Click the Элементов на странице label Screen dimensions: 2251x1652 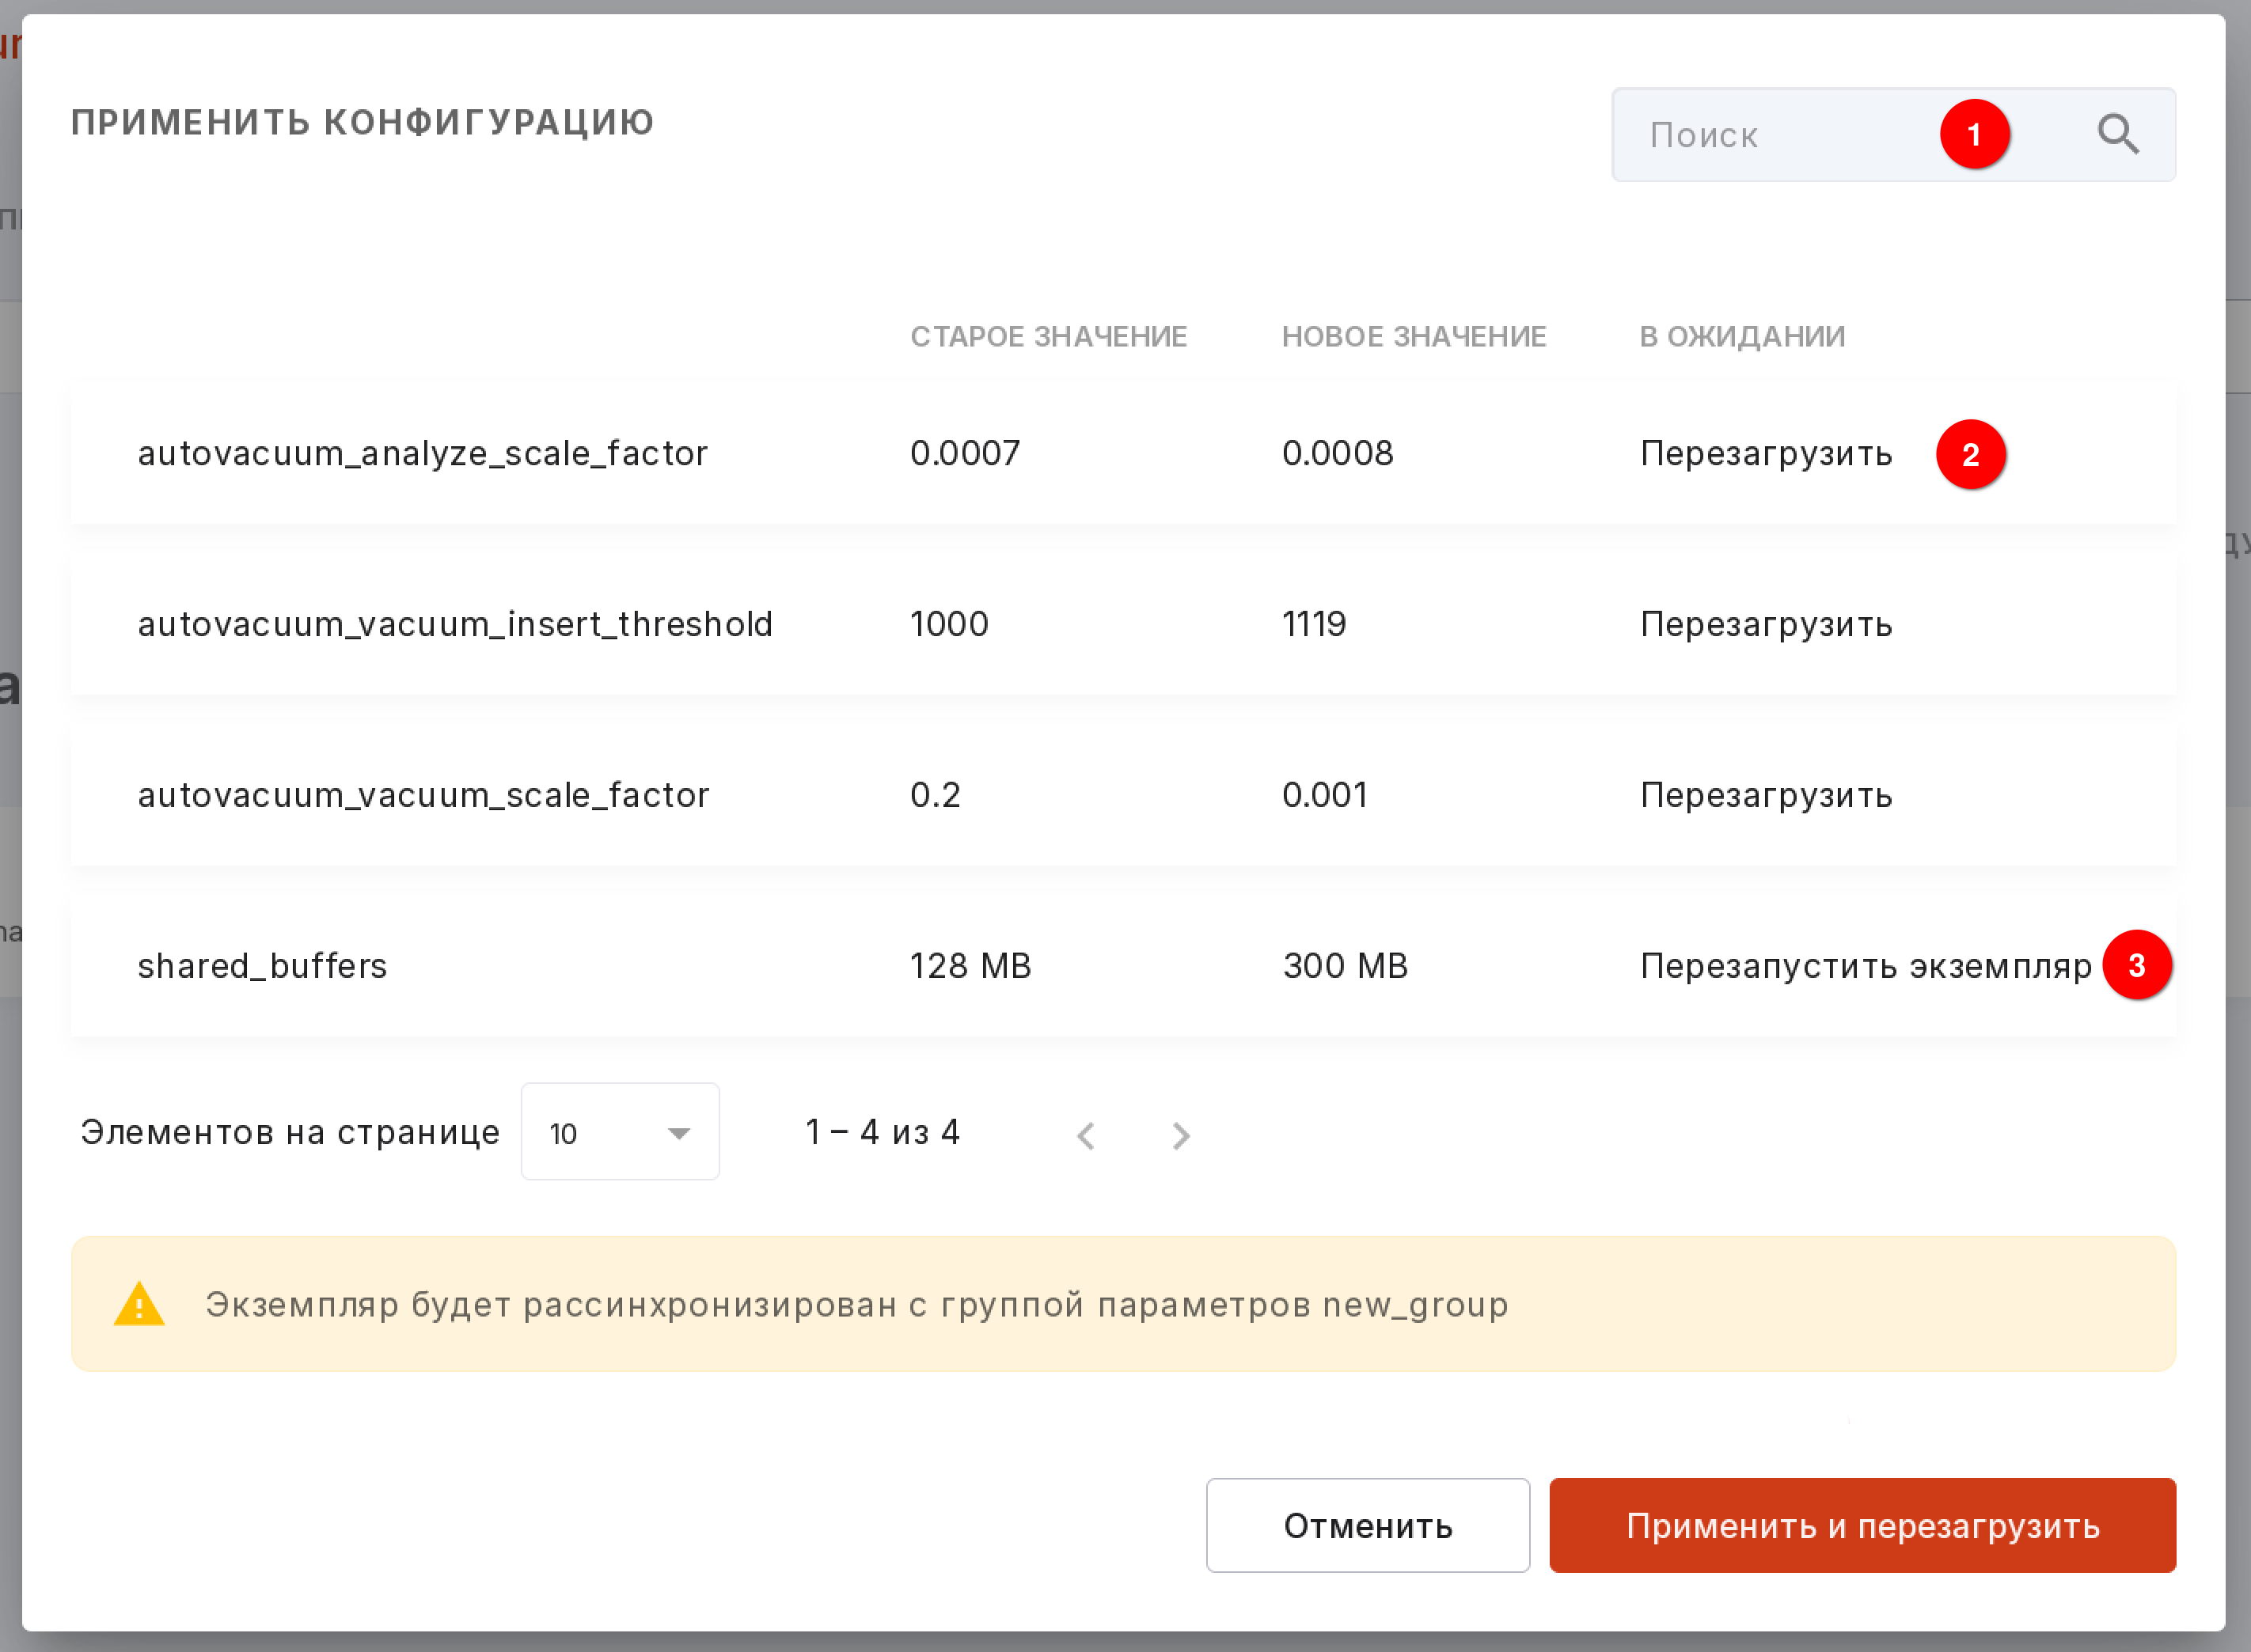tap(290, 1132)
